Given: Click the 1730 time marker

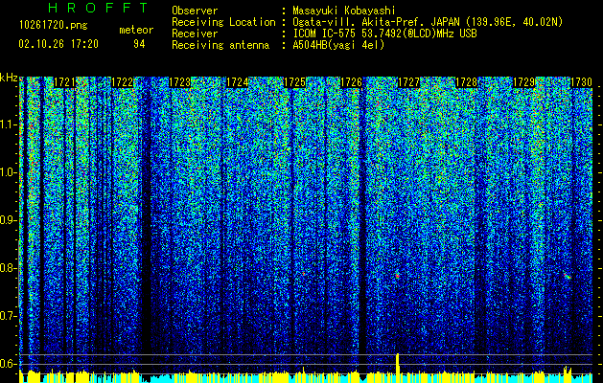Looking at the screenshot, I should 582,82.
